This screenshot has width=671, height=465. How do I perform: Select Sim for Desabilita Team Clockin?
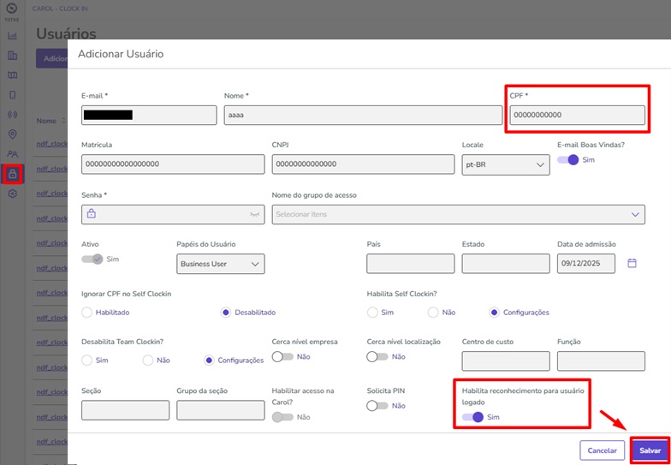pyautogui.click(x=87, y=361)
